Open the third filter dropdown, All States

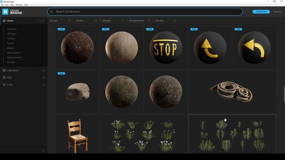point(113,21)
